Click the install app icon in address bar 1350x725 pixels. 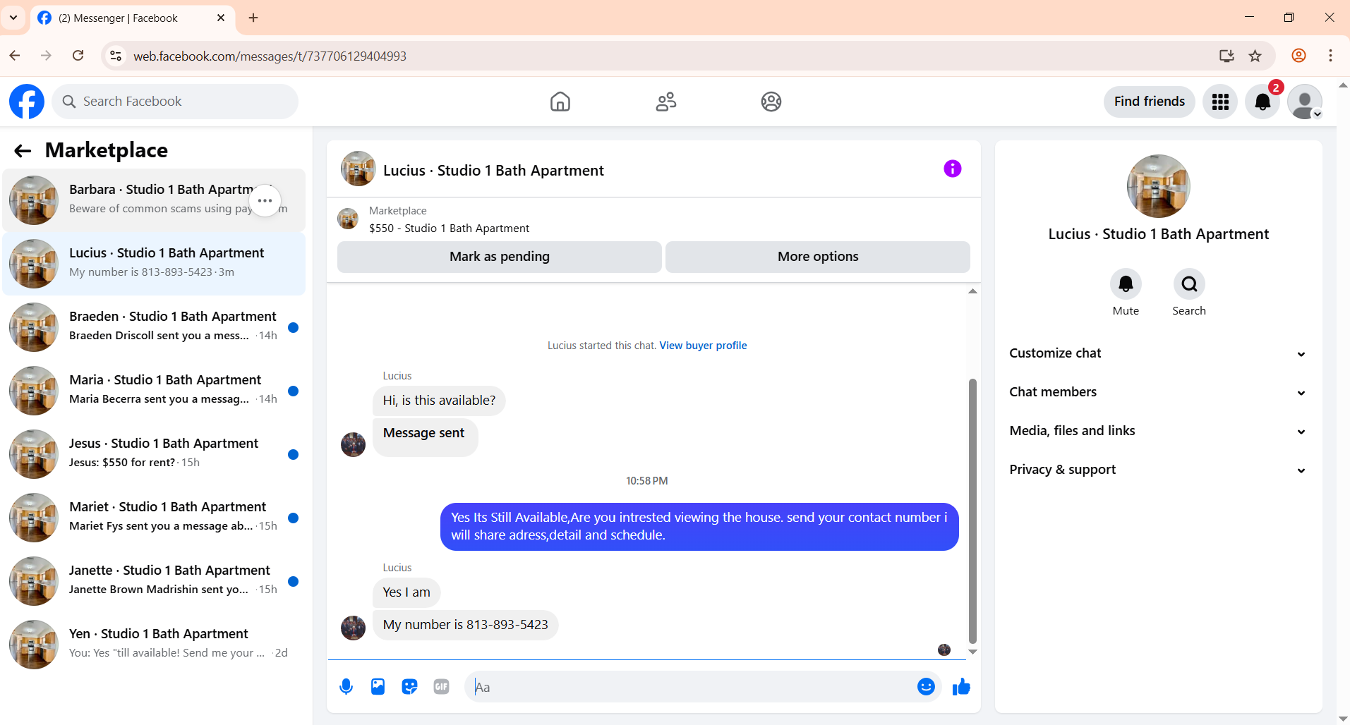click(x=1227, y=56)
